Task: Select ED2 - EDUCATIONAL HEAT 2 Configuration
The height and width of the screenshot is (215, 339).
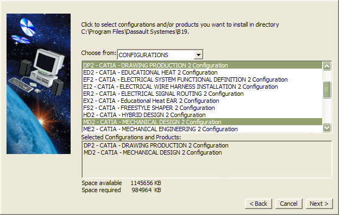Action: point(202,72)
